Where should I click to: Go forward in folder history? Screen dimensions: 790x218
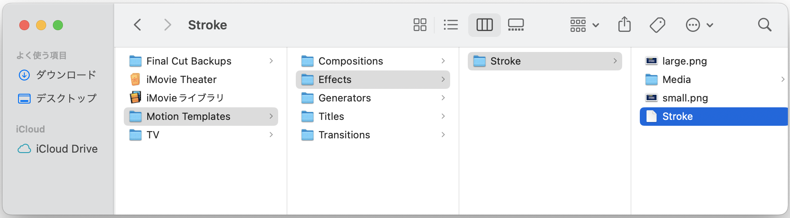point(167,25)
